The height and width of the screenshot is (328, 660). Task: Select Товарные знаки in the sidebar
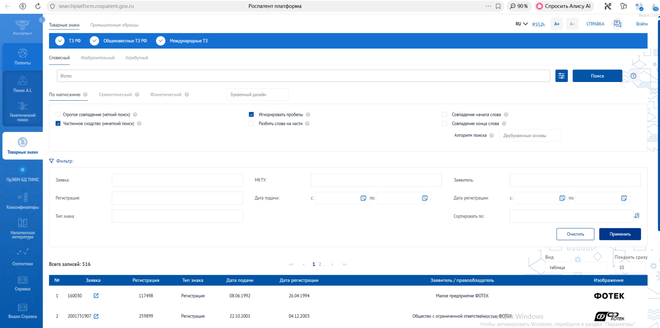[22, 146]
